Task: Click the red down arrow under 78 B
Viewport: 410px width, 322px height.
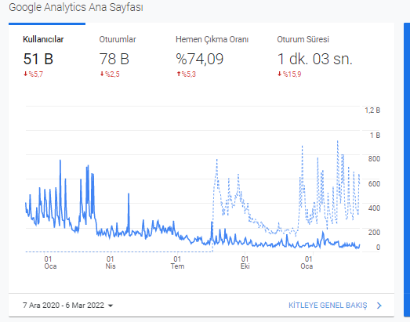Action: [x=102, y=74]
